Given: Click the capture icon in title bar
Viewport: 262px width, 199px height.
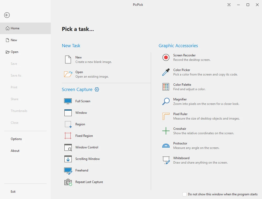Looking at the screenshot, I should (x=229, y=5).
